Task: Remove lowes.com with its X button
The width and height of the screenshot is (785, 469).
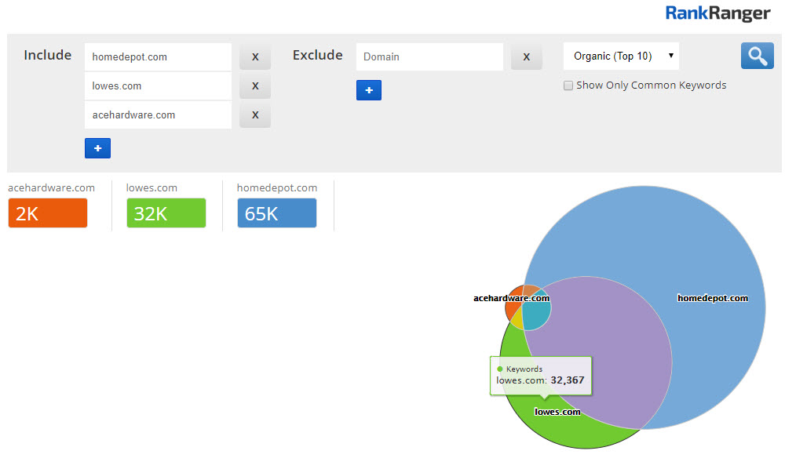Action: tap(255, 85)
